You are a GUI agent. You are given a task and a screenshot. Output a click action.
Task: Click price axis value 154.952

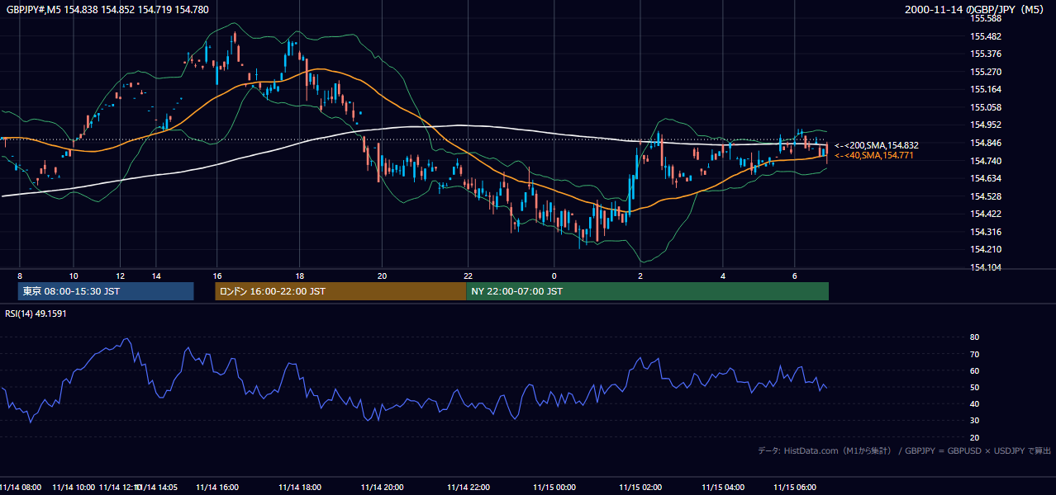pyautogui.click(x=985, y=125)
